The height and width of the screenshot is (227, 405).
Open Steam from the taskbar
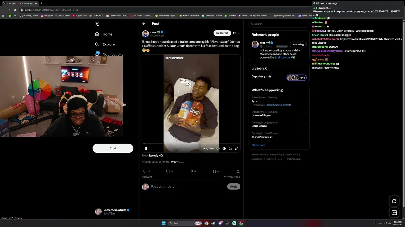213,223
